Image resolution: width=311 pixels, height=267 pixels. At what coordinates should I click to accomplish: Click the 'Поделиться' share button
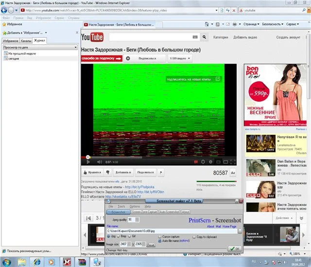click(145, 172)
